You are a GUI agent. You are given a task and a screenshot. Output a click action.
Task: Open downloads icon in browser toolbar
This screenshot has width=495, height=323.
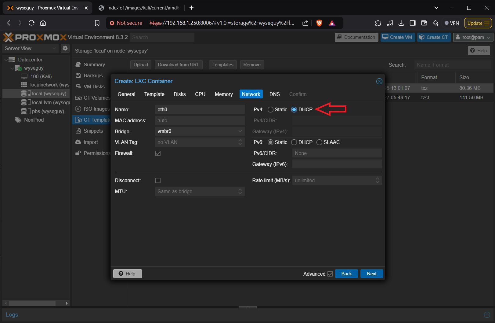point(401,23)
